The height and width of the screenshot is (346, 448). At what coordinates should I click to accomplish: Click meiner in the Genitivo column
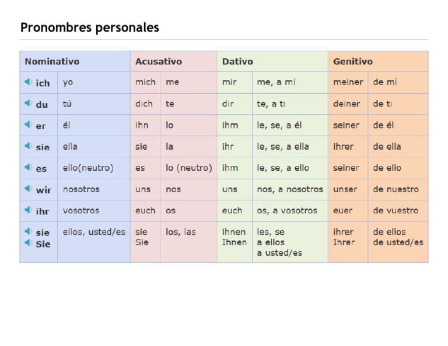coord(348,82)
